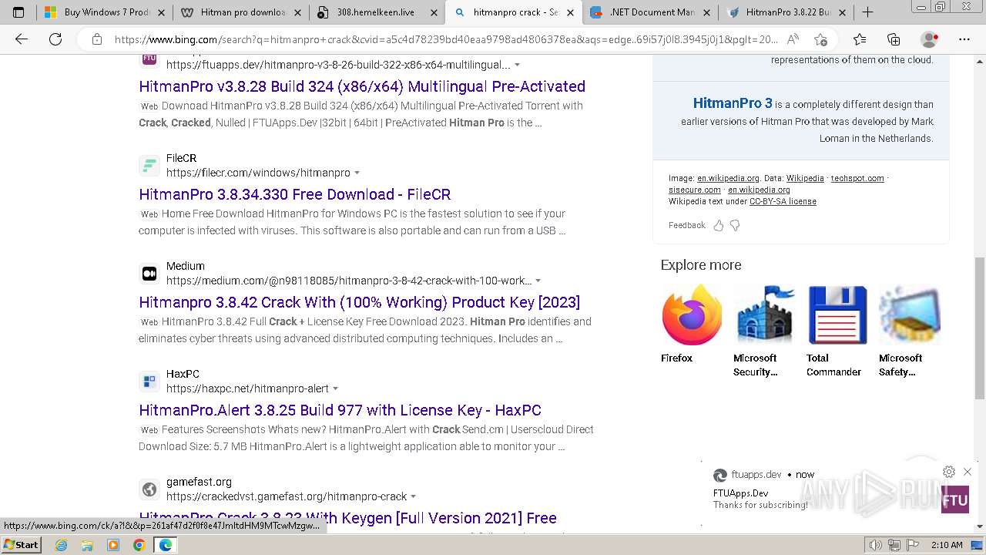
Task: Click thumbs up feedback icon
Action: (x=719, y=225)
